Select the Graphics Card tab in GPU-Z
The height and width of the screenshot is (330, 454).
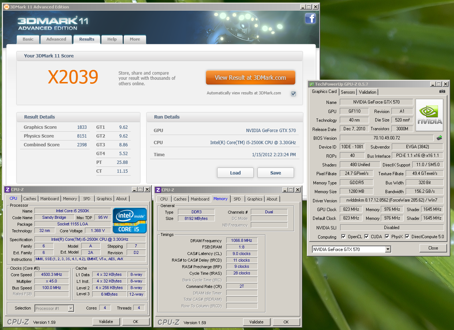click(324, 91)
